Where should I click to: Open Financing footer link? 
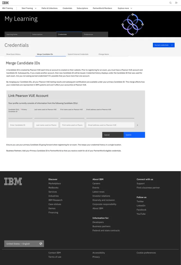coord(53,212)
